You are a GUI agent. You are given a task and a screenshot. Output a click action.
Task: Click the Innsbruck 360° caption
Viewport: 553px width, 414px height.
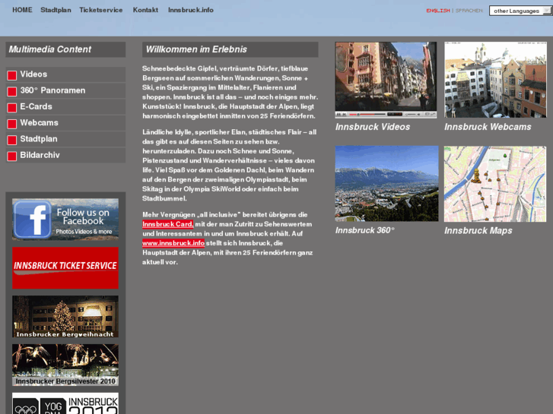click(365, 230)
